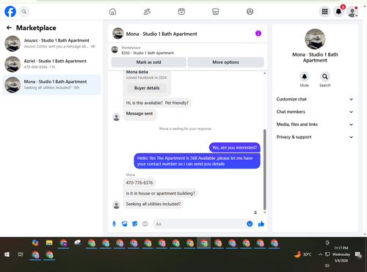Click the 'Hi, is this available? Pet friendly?' message

(x=157, y=103)
